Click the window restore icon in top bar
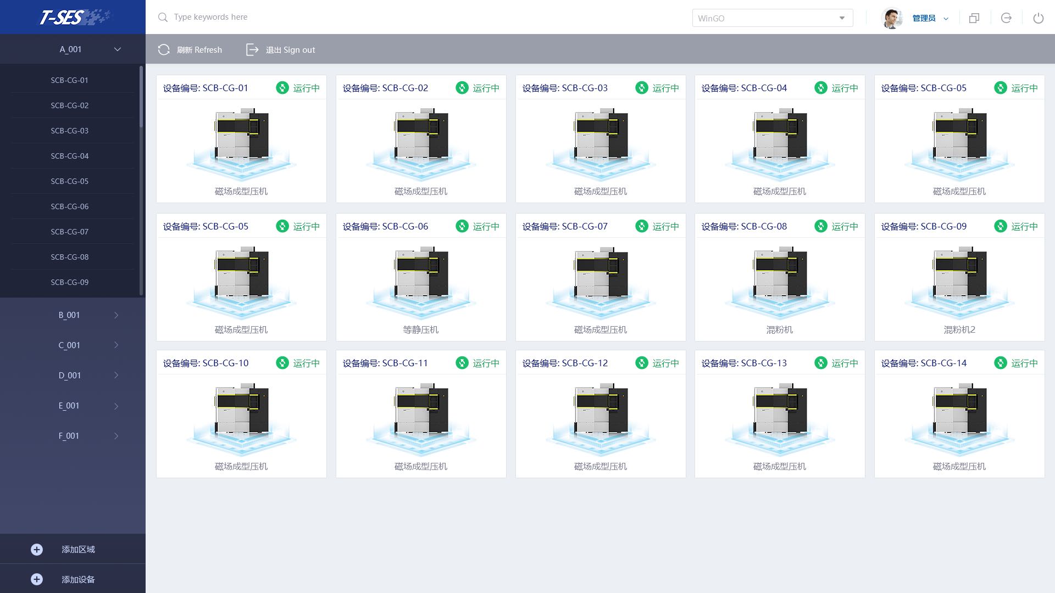The width and height of the screenshot is (1055, 593). [x=974, y=18]
